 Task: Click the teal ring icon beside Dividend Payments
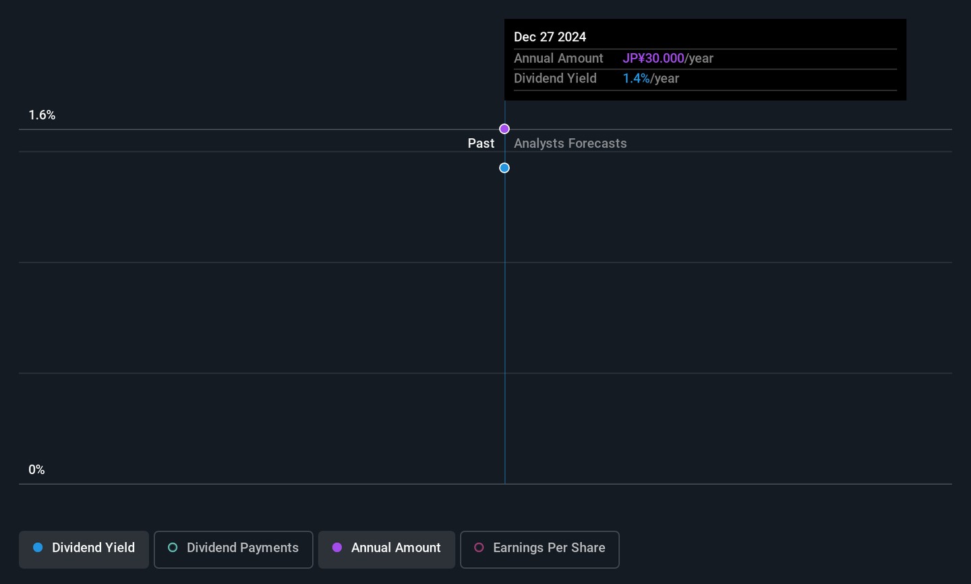pyautogui.click(x=173, y=548)
